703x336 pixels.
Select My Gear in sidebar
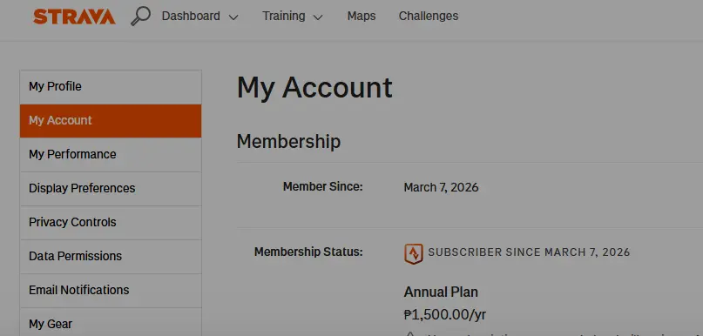[111, 322]
